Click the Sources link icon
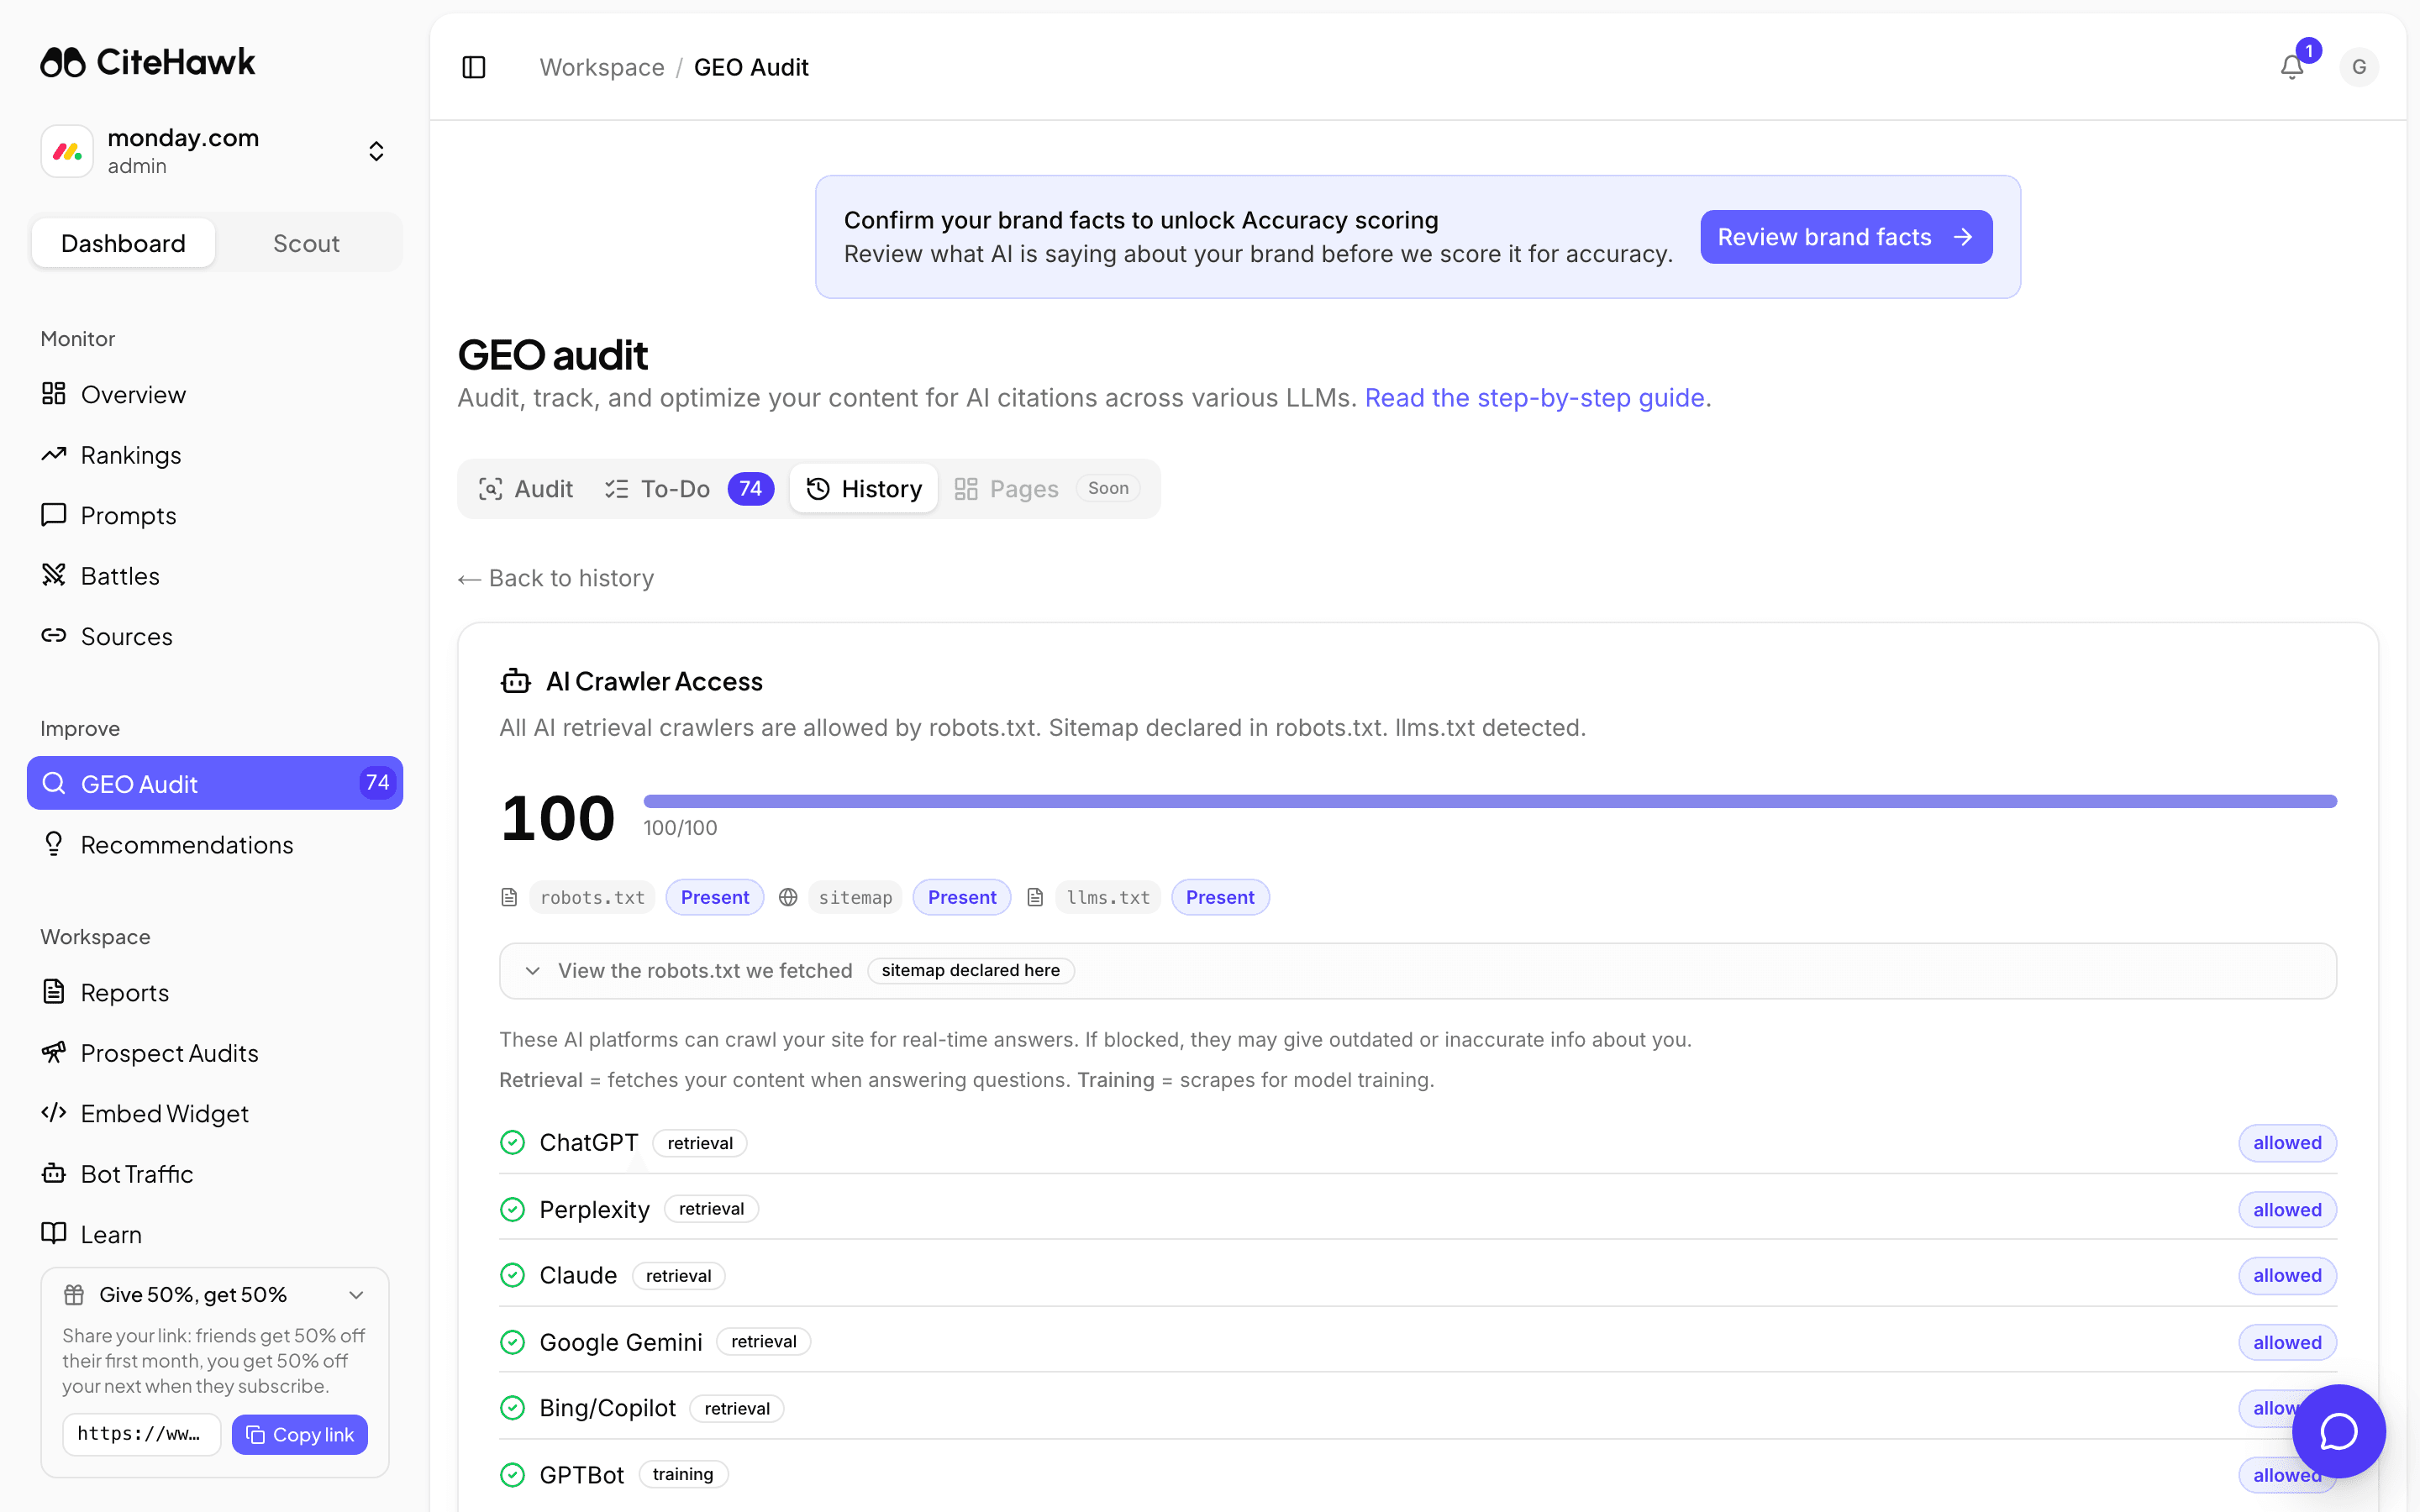Viewport: 2420px width, 1512px height. [54, 635]
